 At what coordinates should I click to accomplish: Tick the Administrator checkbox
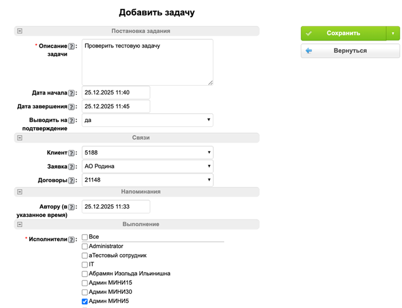(85, 246)
